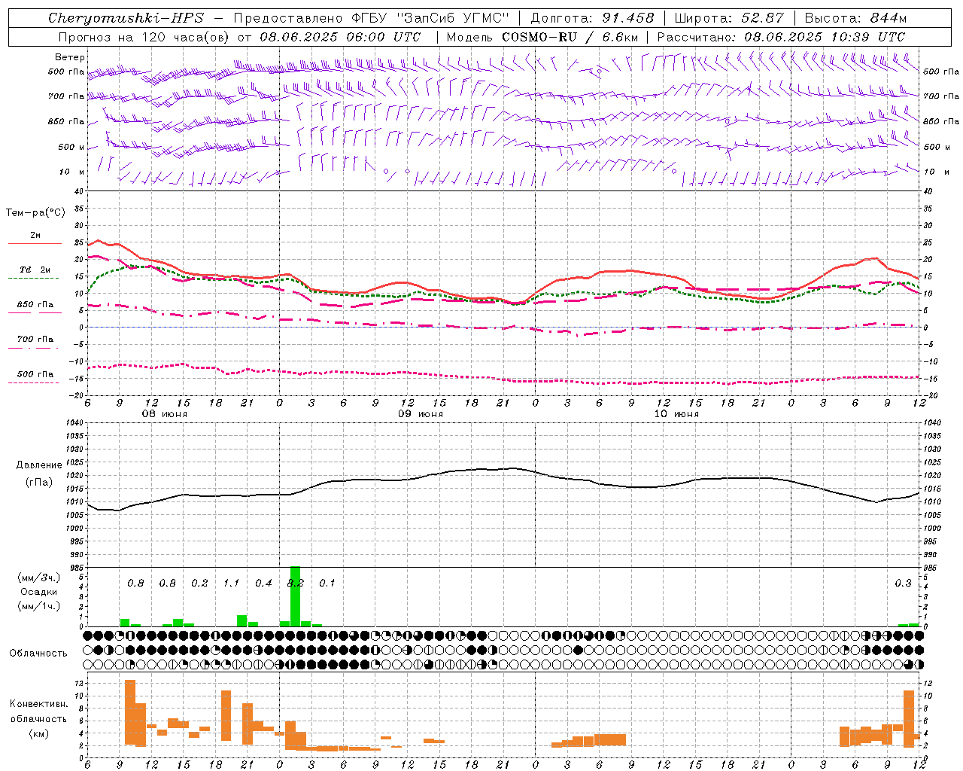This screenshot has width=963, height=771.
Task: Select the "Широта: 52.87" latitude text
Action: 730,18
